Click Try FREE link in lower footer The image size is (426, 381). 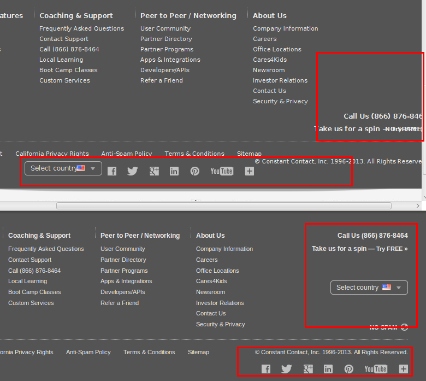click(392, 249)
